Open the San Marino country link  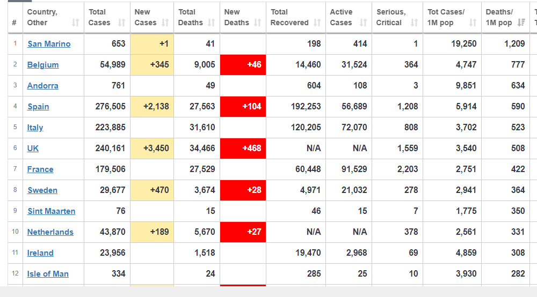tap(49, 44)
